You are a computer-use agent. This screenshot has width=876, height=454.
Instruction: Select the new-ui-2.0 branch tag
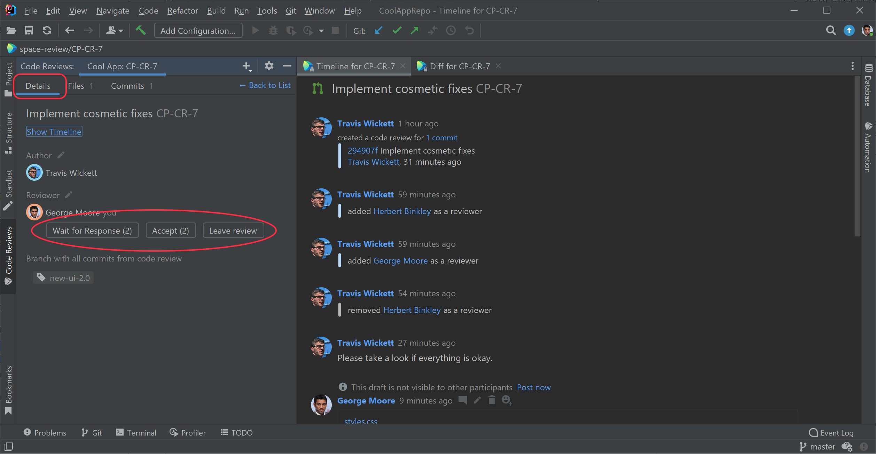[63, 277]
